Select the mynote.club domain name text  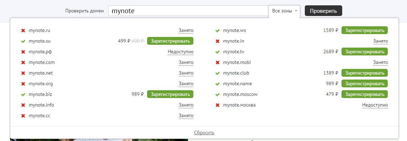[x=236, y=73]
